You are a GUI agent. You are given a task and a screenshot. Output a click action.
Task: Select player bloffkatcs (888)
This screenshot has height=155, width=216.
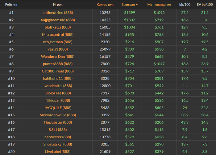tap(58, 27)
